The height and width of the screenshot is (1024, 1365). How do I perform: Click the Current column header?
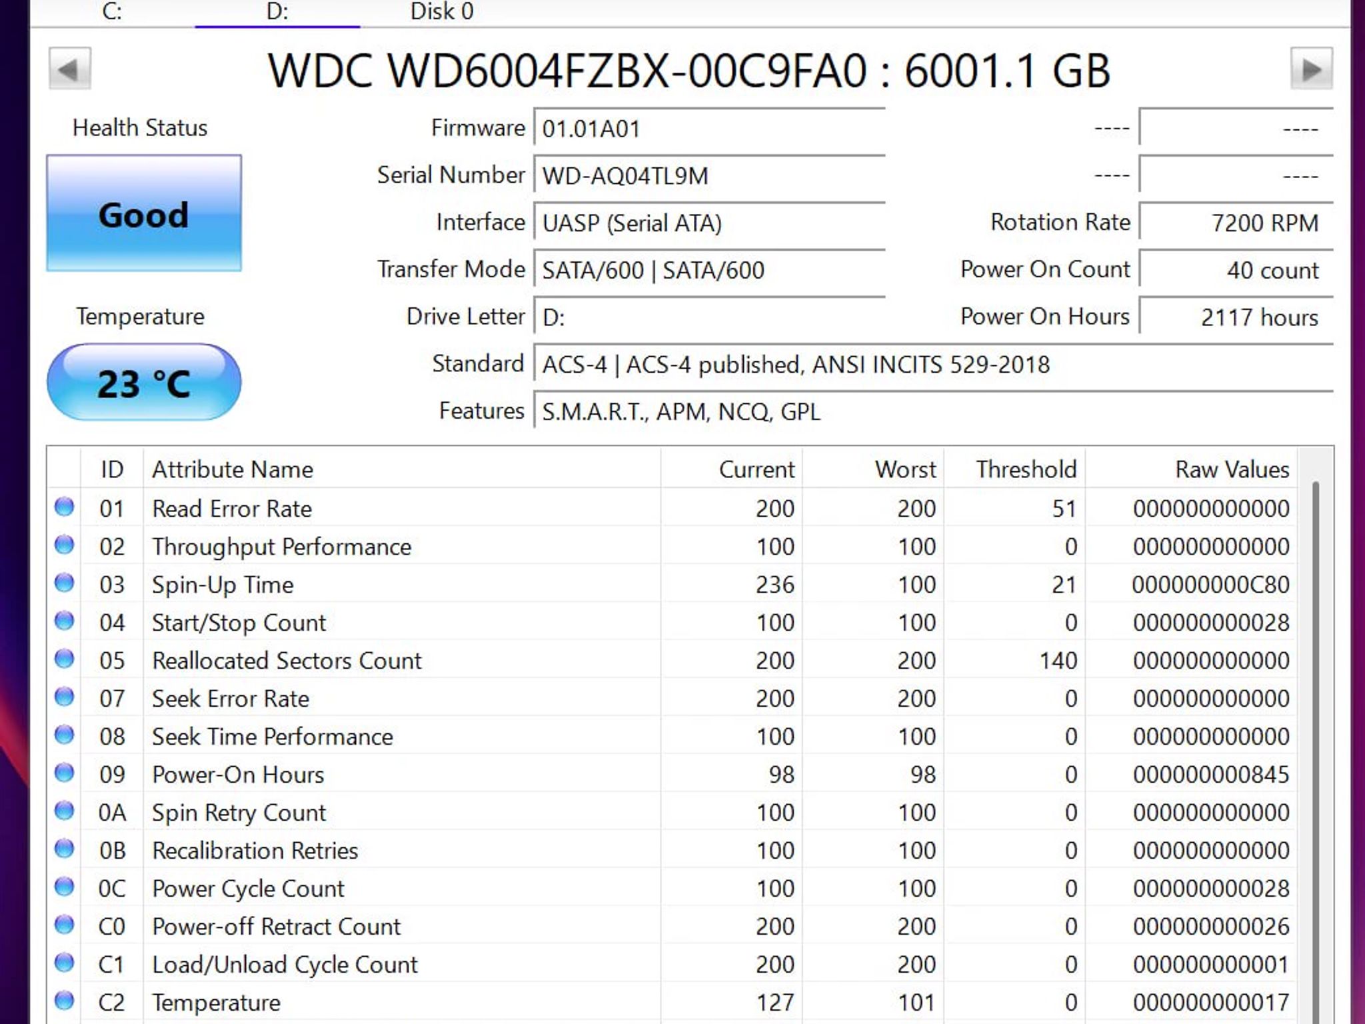pos(732,469)
